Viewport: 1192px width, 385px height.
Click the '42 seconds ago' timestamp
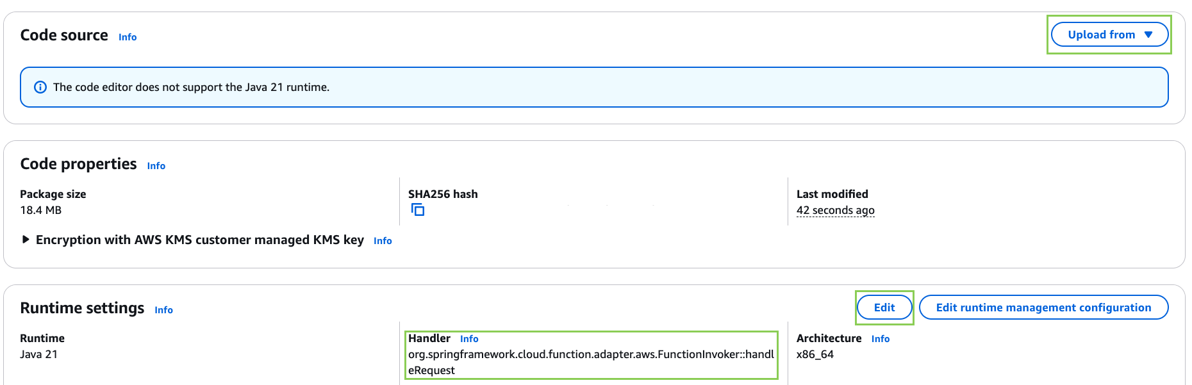(x=835, y=210)
